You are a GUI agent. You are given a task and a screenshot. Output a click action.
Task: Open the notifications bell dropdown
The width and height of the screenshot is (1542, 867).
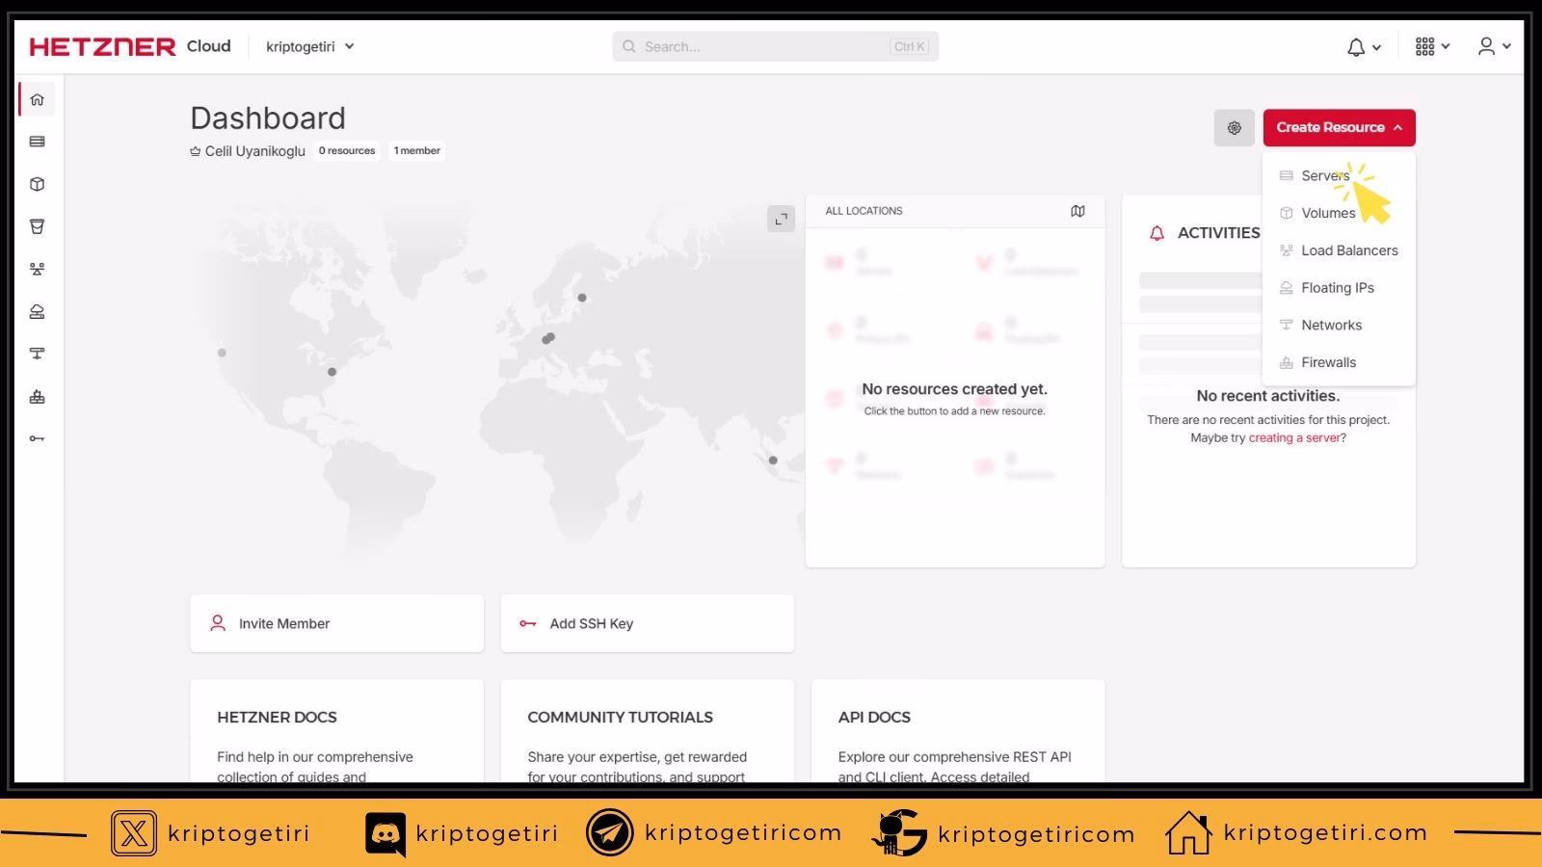[1363, 46]
